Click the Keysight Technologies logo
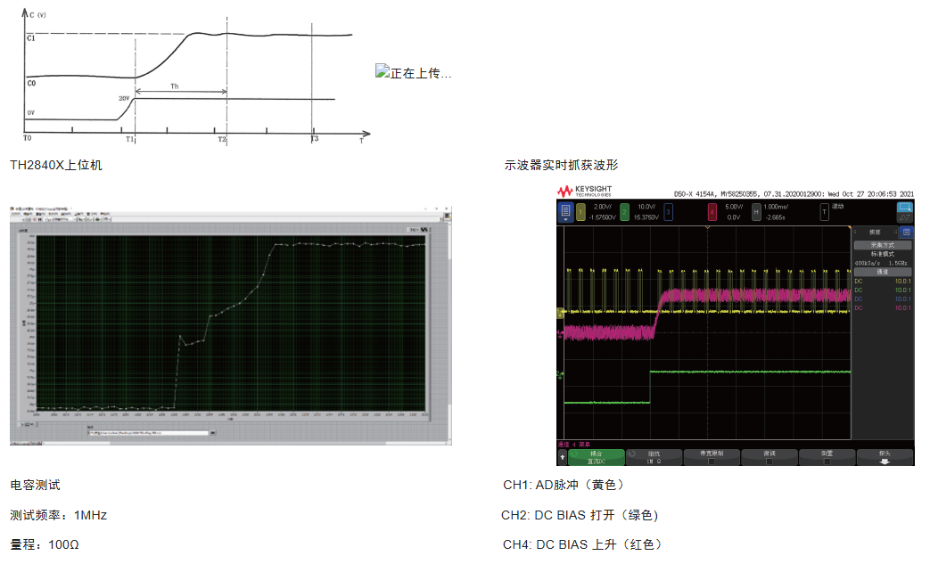930x564 pixels. [x=584, y=191]
